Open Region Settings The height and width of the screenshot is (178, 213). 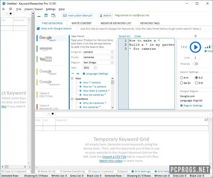click(191, 106)
